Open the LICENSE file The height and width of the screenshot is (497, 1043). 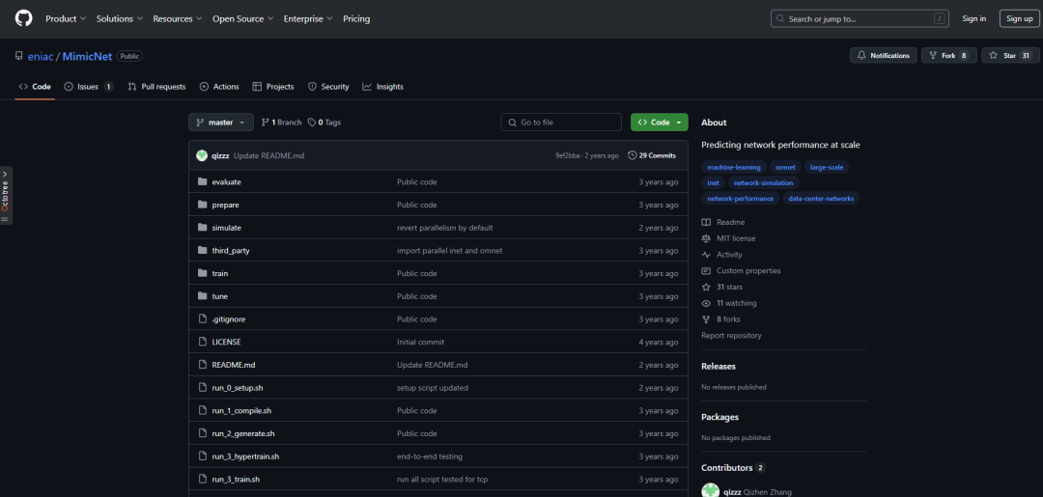[x=226, y=343]
